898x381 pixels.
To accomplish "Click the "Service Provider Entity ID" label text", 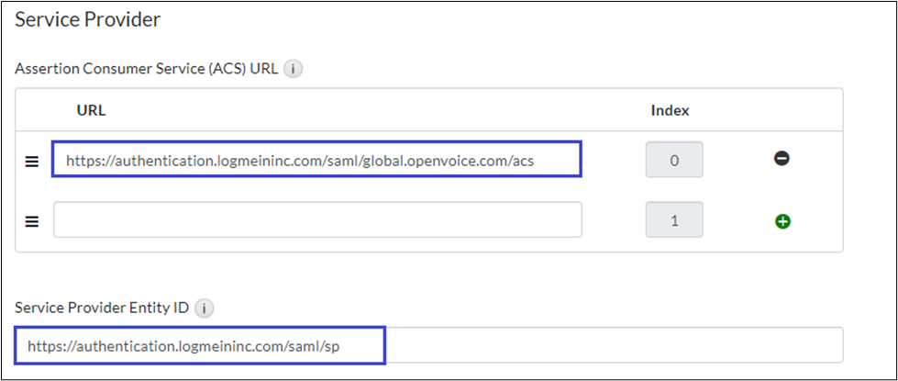I will (x=102, y=308).
